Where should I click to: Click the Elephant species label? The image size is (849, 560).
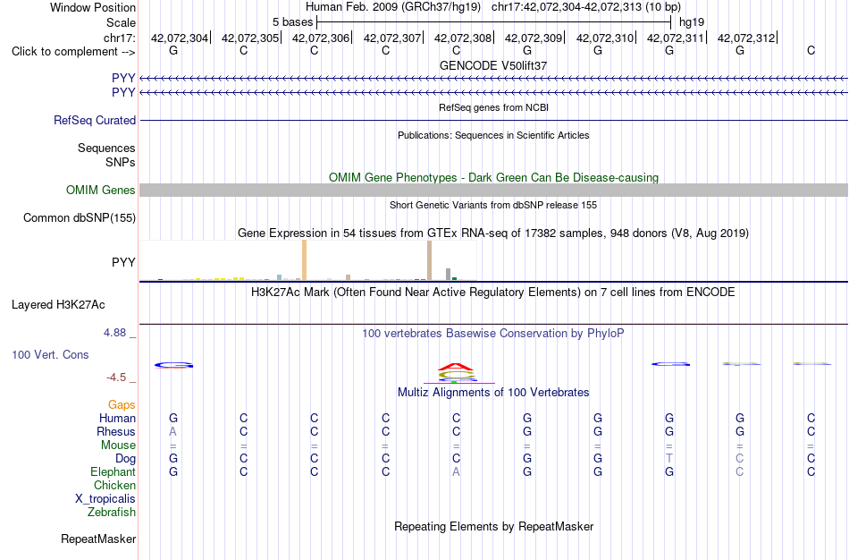tap(113, 471)
